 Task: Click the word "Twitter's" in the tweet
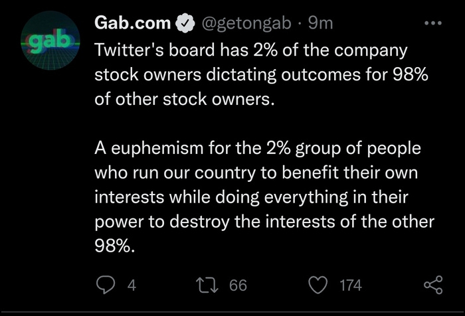(126, 50)
